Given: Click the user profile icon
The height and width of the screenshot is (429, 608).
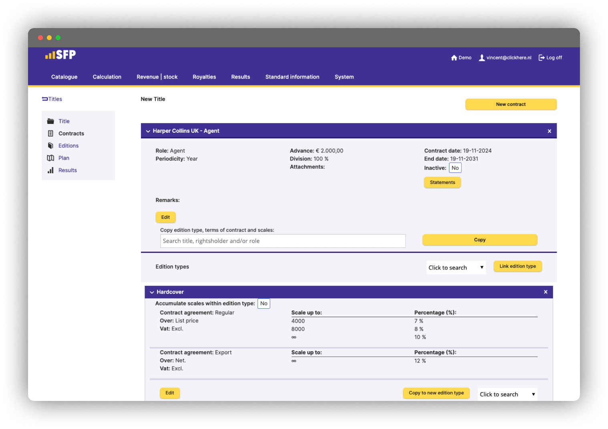Looking at the screenshot, I should pos(482,58).
